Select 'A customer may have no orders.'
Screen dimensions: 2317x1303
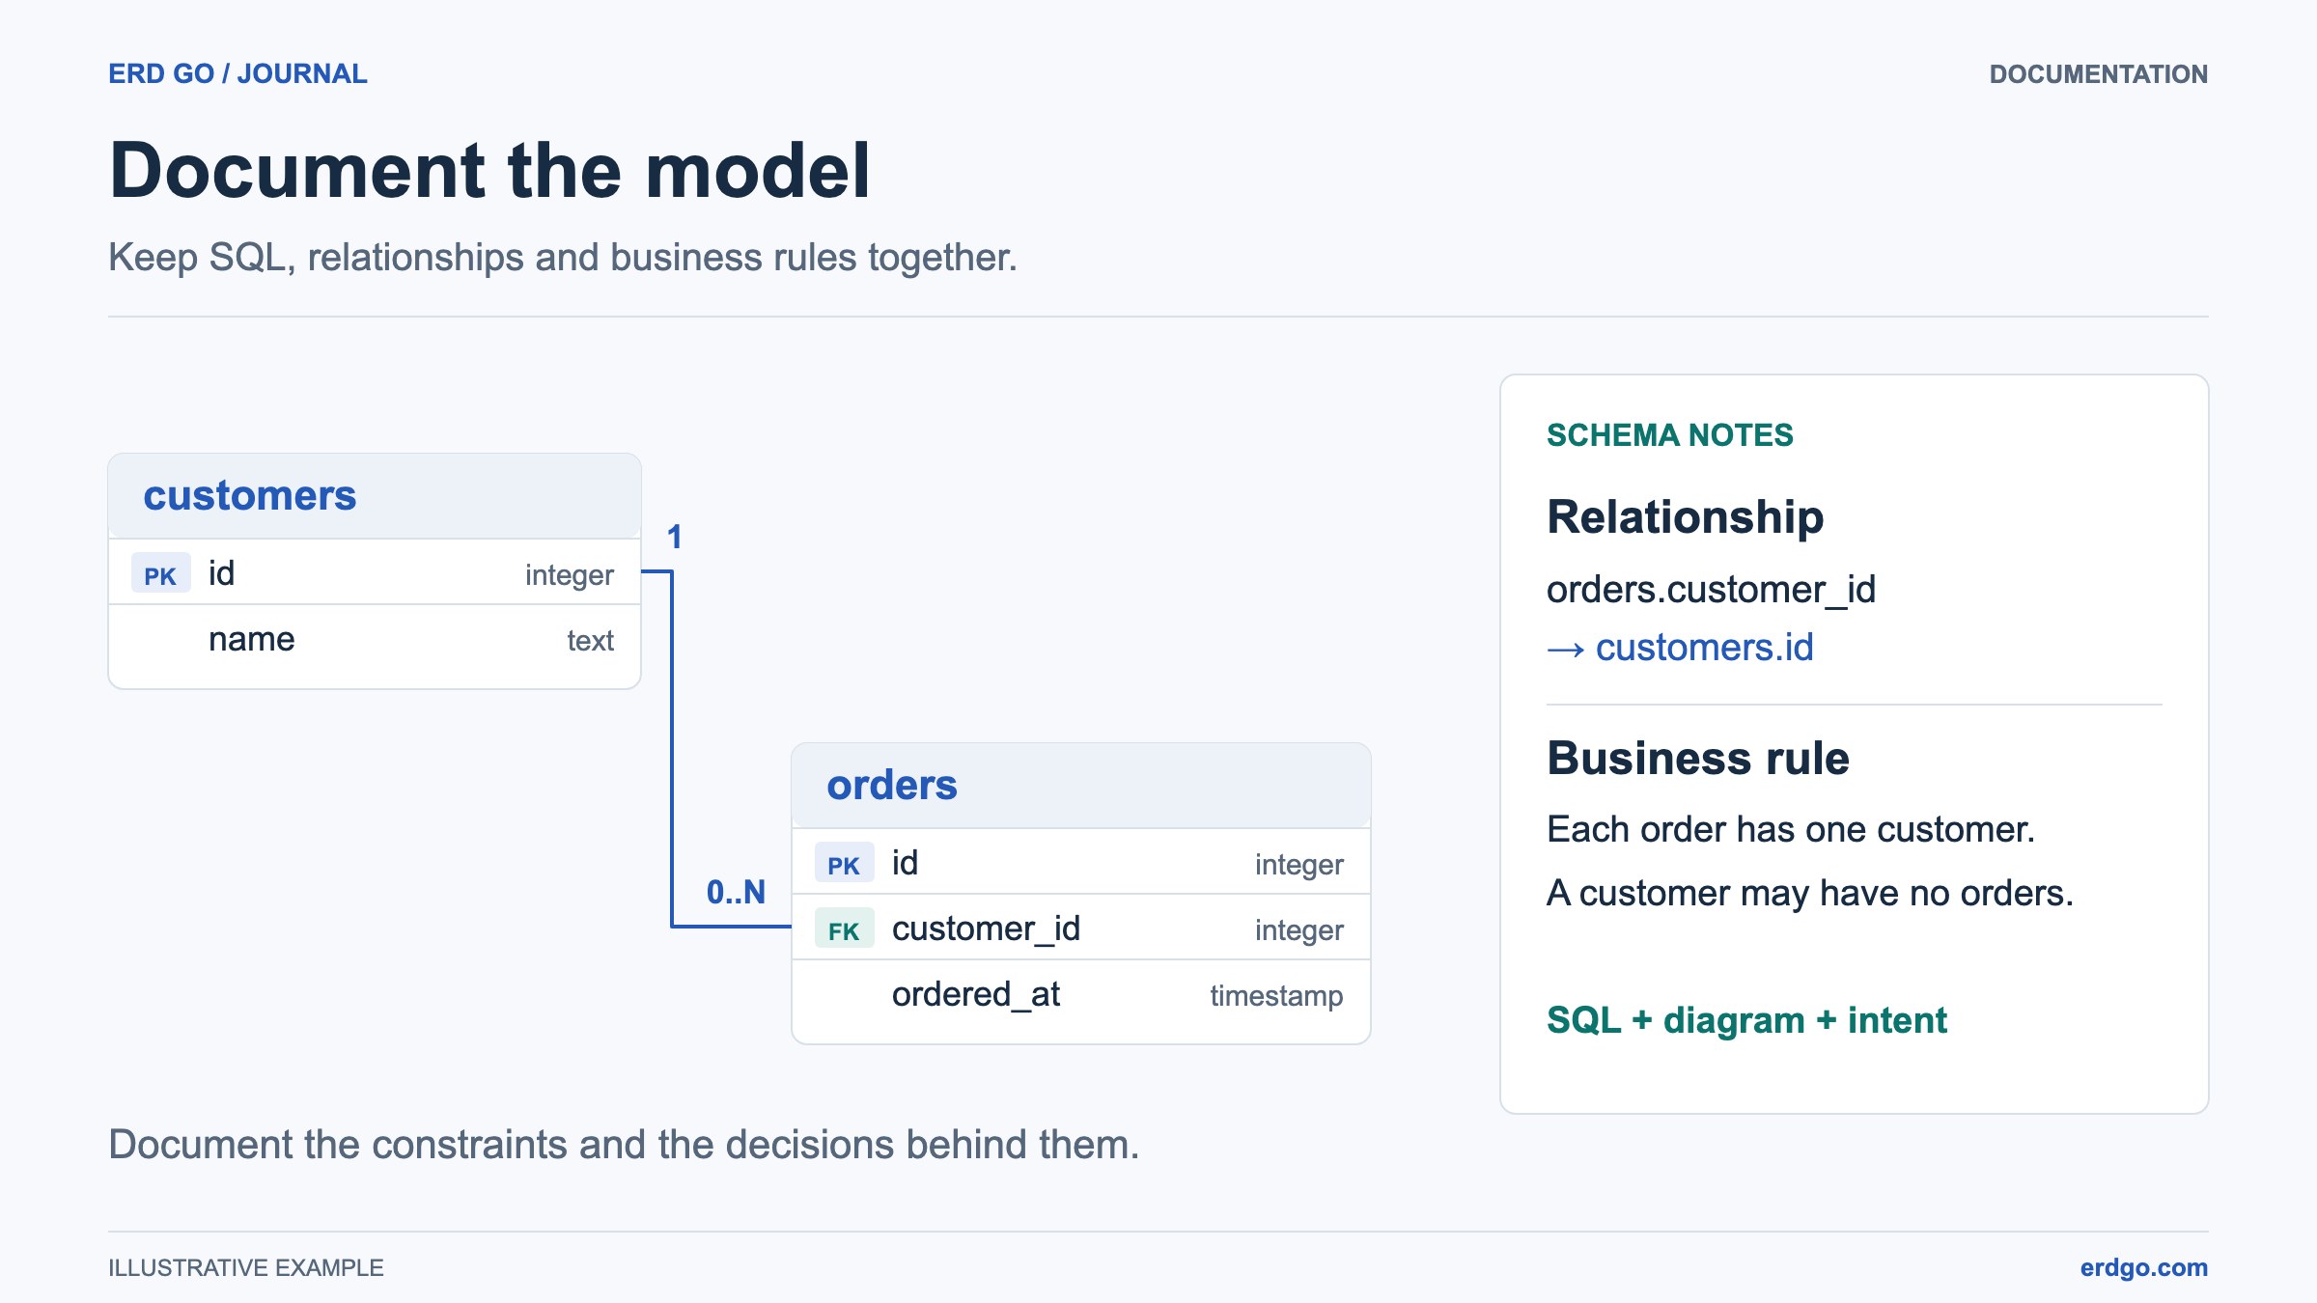click(x=1810, y=893)
